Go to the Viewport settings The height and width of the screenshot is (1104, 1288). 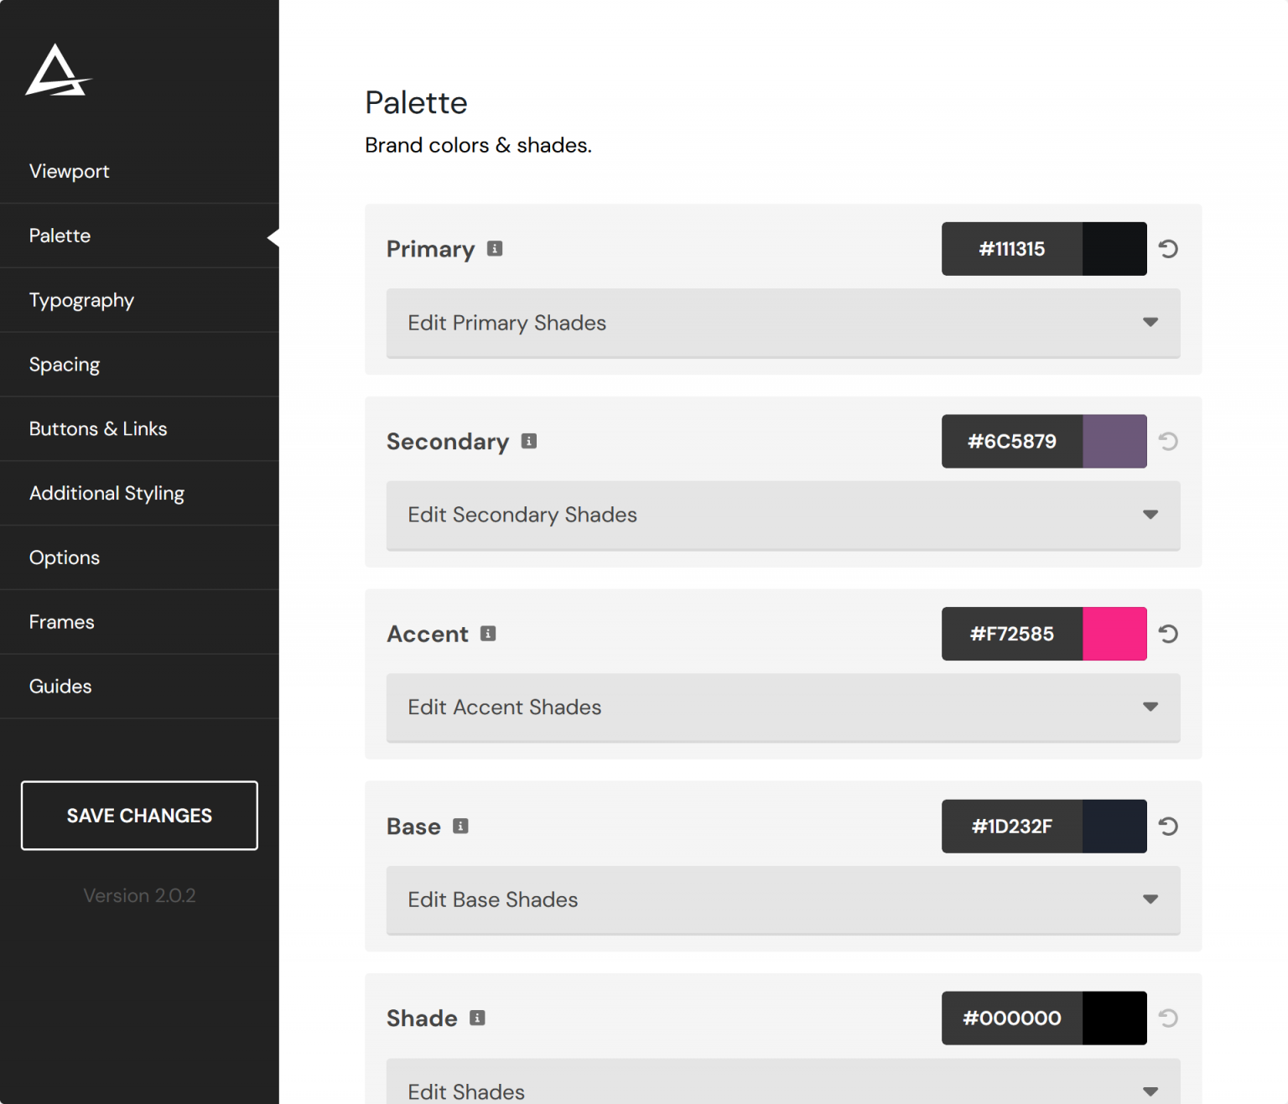(x=70, y=171)
